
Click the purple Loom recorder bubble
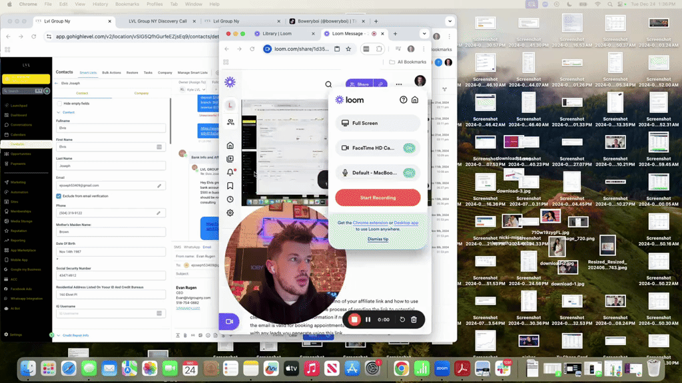(x=229, y=320)
